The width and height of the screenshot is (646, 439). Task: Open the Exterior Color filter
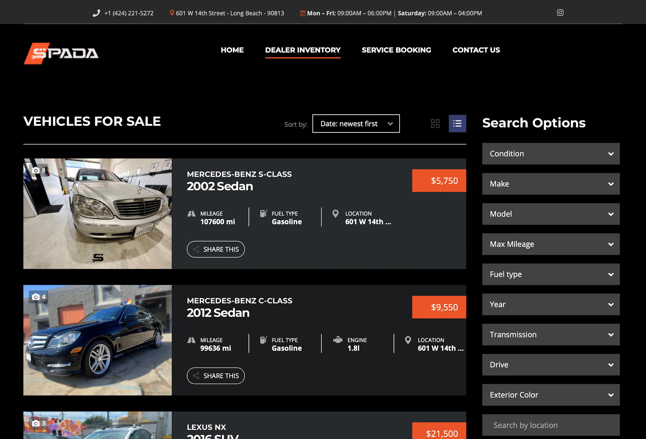(x=551, y=395)
